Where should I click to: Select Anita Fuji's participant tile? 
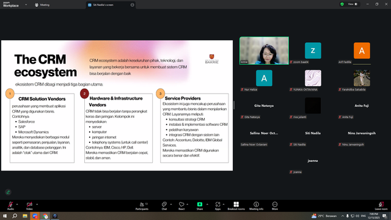point(362,106)
